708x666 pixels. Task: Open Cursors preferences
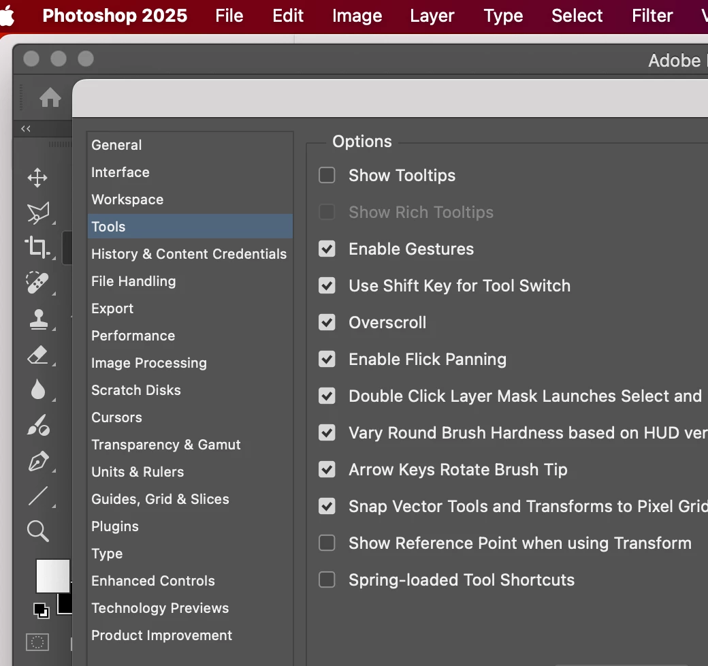(190, 417)
